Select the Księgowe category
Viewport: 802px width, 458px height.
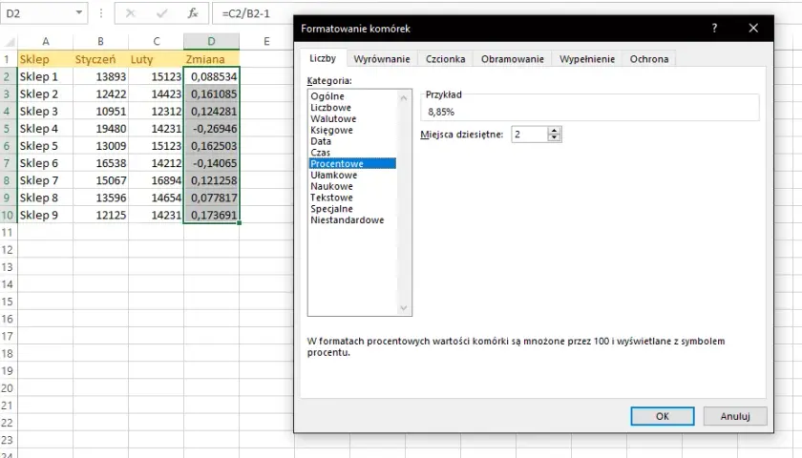[352, 130]
